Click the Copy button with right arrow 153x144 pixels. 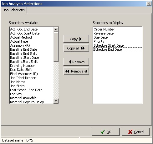pos(76,39)
